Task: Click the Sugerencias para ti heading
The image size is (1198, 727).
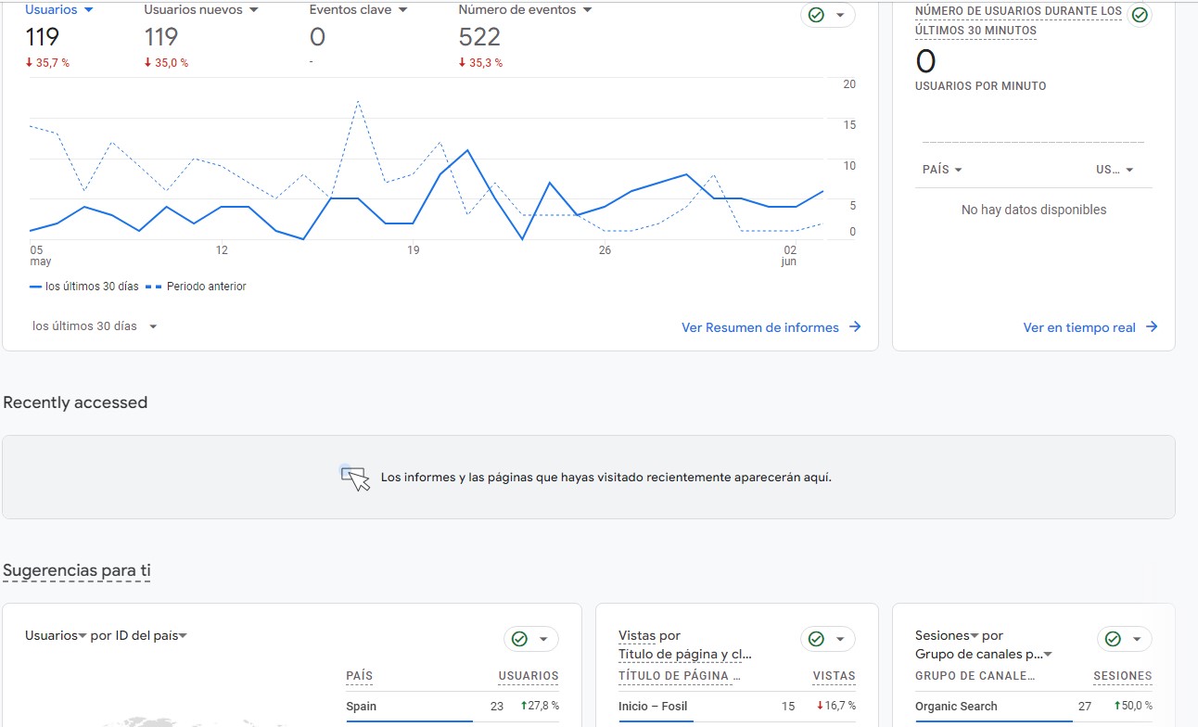Action: [77, 570]
